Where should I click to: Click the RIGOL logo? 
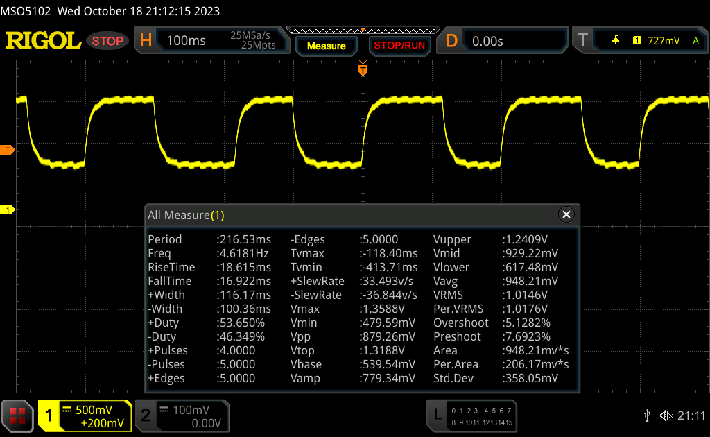tap(43, 41)
